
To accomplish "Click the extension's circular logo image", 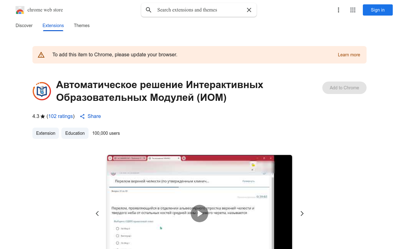I will click(41, 91).
